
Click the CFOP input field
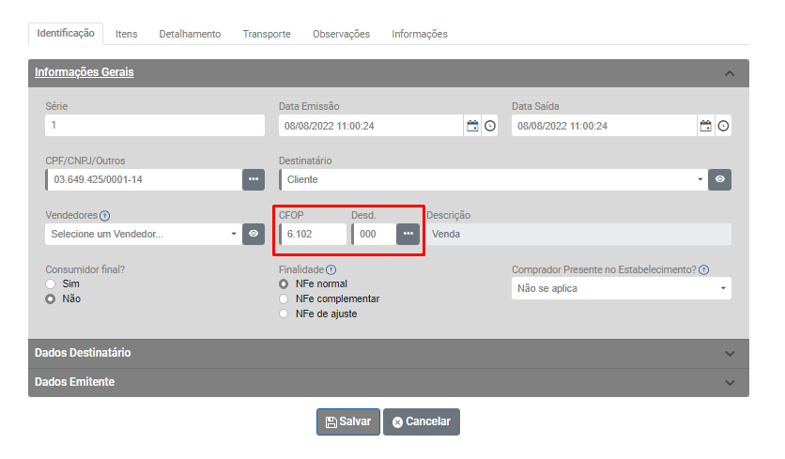pos(314,234)
